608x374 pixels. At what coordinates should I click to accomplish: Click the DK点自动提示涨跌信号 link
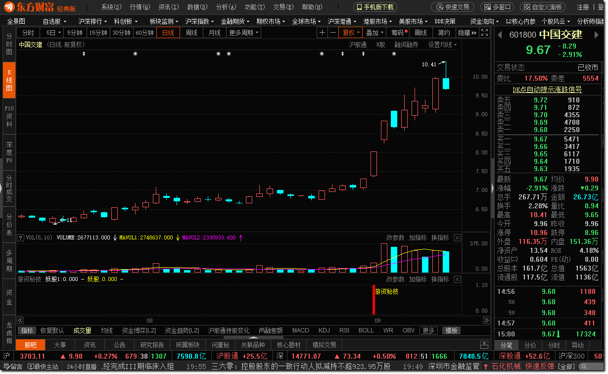(x=547, y=90)
